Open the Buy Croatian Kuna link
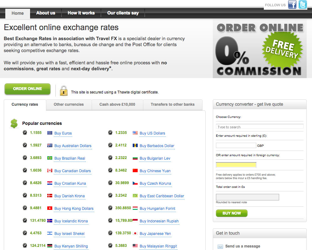 click(x=70, y=184)
